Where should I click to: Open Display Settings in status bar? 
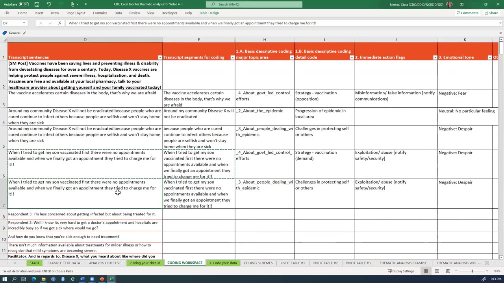tap(401, 271)
